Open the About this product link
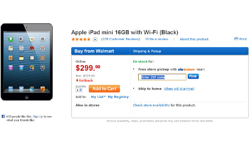 coord(194,39)
